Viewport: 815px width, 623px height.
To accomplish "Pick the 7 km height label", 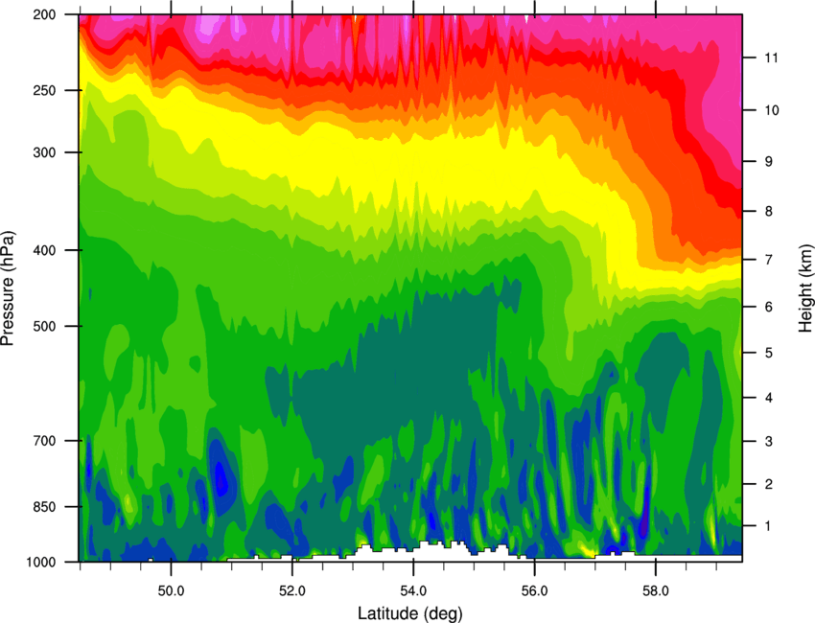I will coord(769,259).
